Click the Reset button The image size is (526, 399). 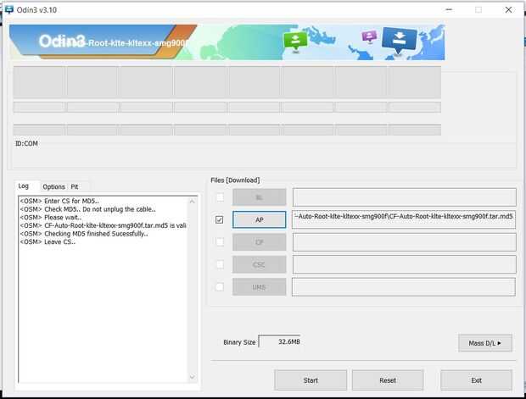388,380
